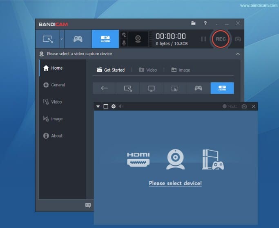Image resolution: width=279 pixels, height=228 pixels.
Task: Toggle the microphone recording icon
Action: click(124, 43)
